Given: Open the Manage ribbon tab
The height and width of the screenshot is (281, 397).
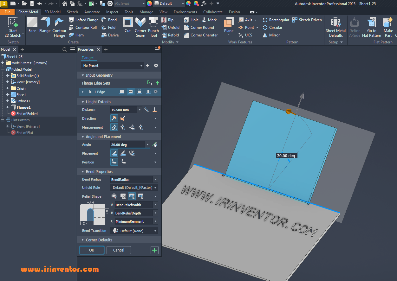Looking at the screenshot, I should pyautogui.click(x=146, y=12).
